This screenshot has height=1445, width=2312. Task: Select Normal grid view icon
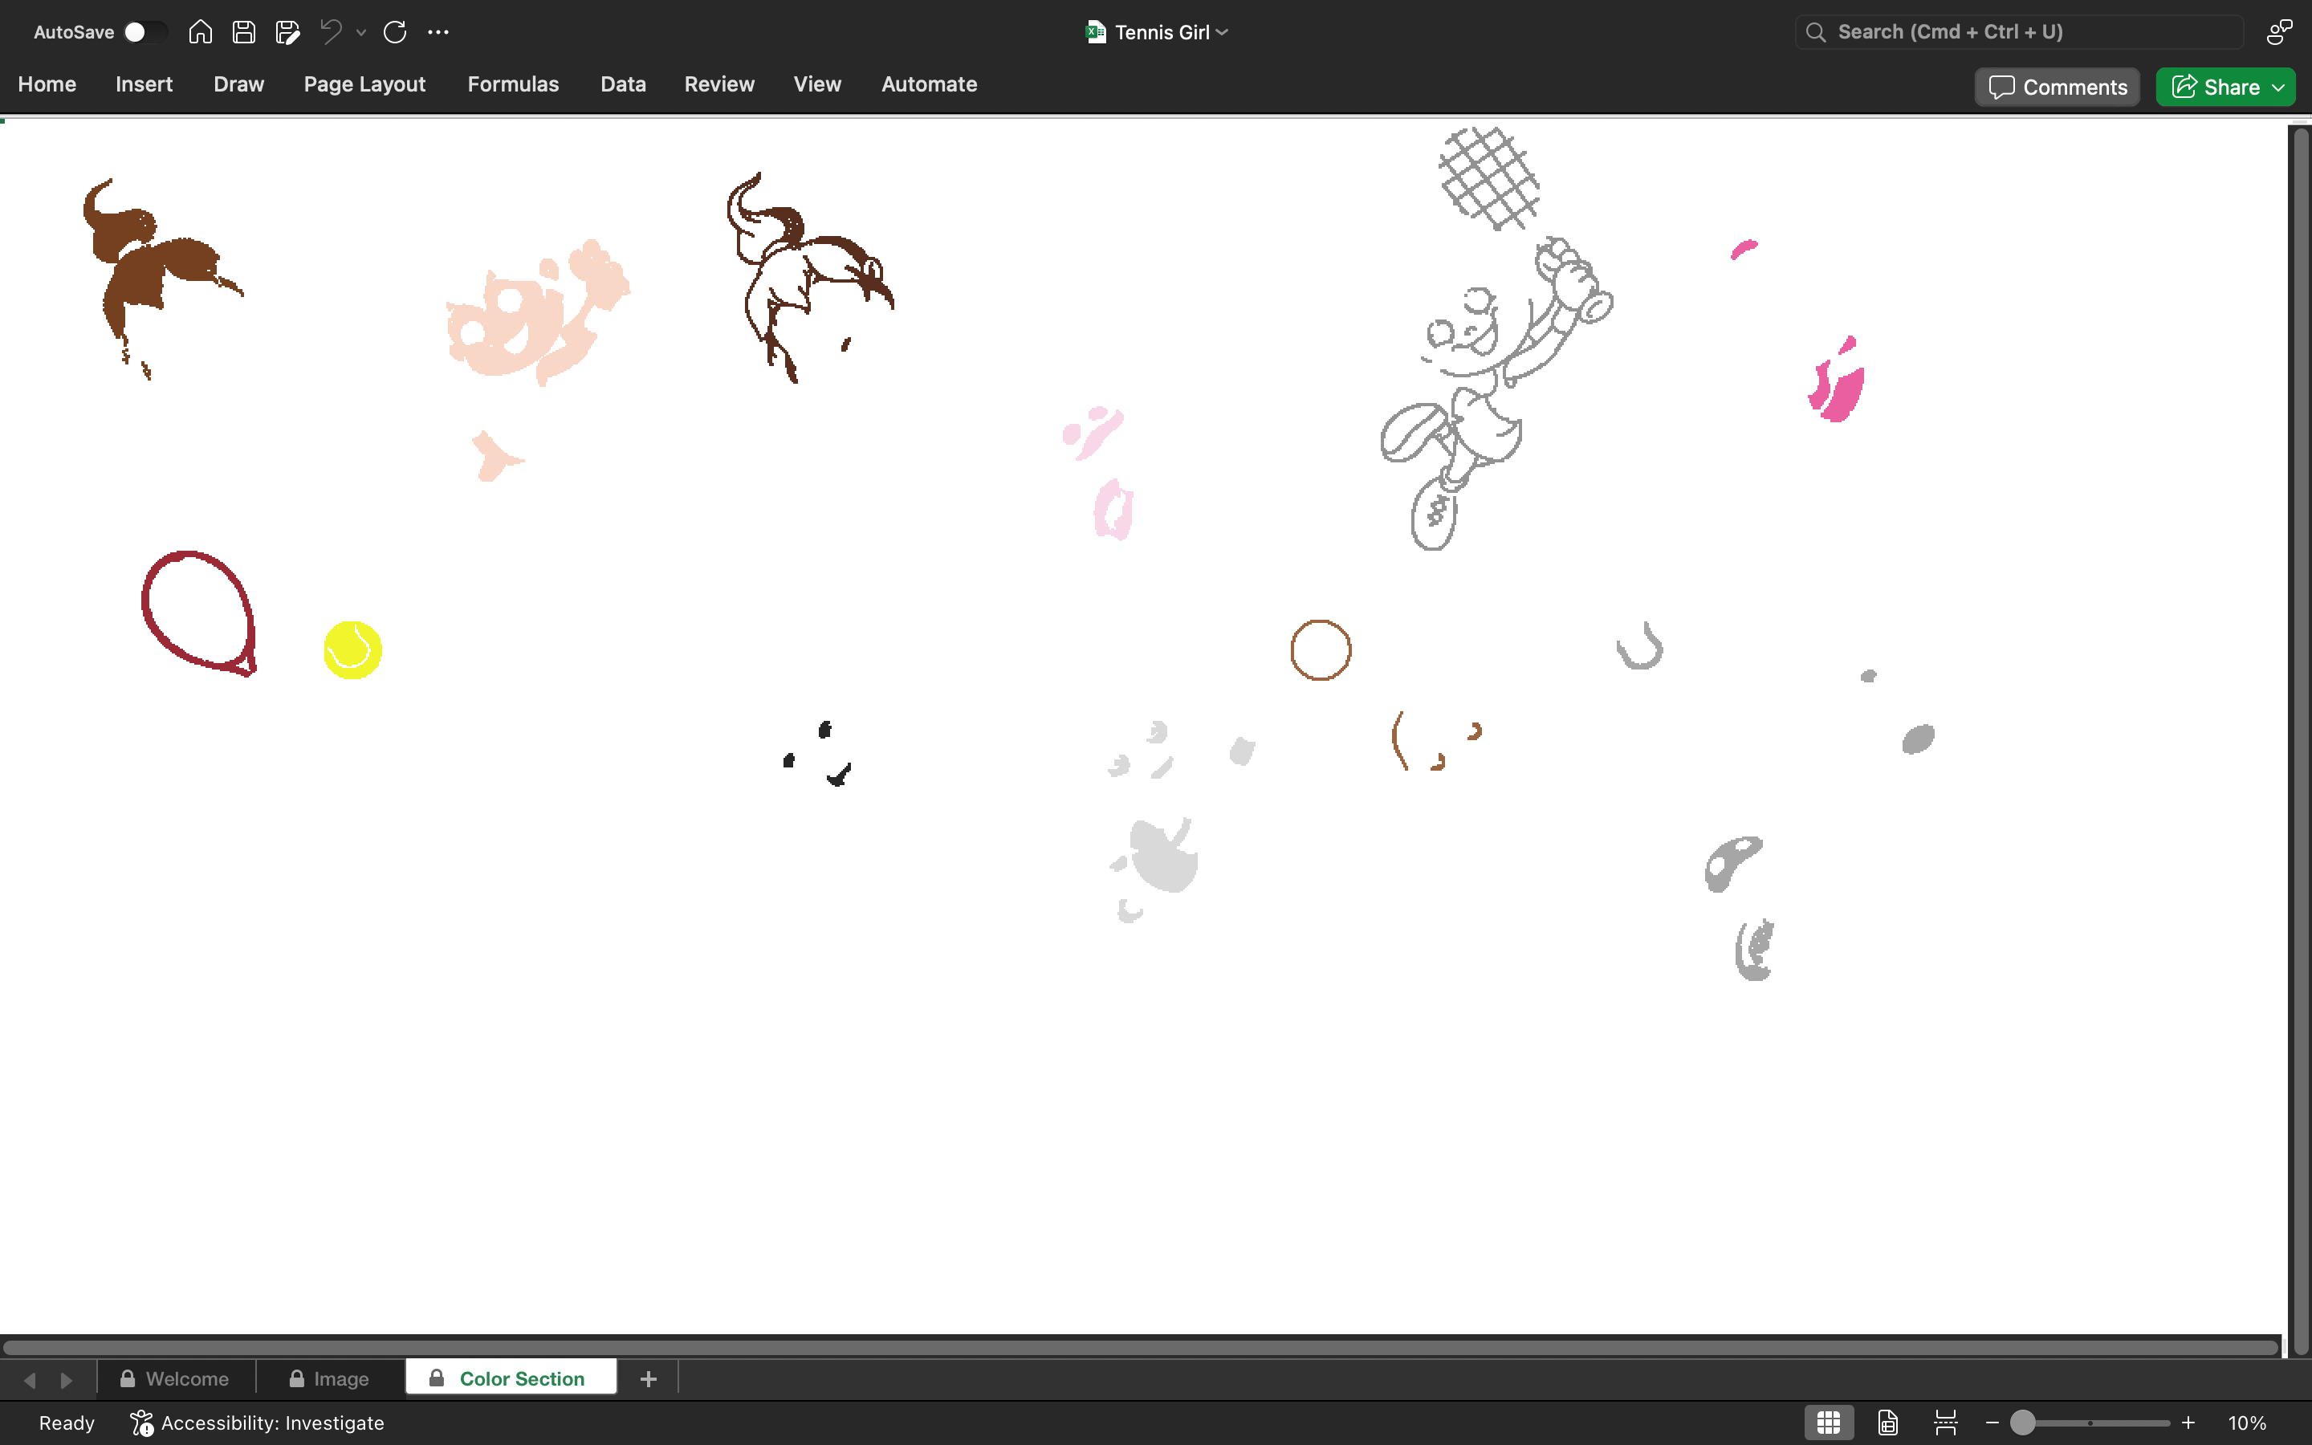coord(1829,1422)
